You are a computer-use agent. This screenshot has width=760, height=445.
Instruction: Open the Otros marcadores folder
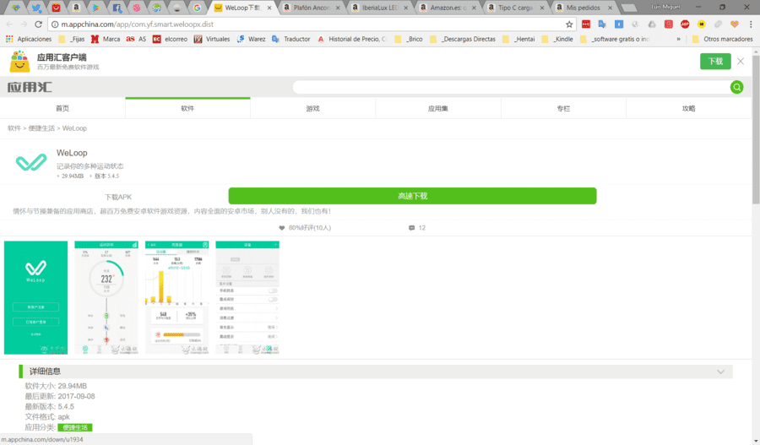coord(722,39)
